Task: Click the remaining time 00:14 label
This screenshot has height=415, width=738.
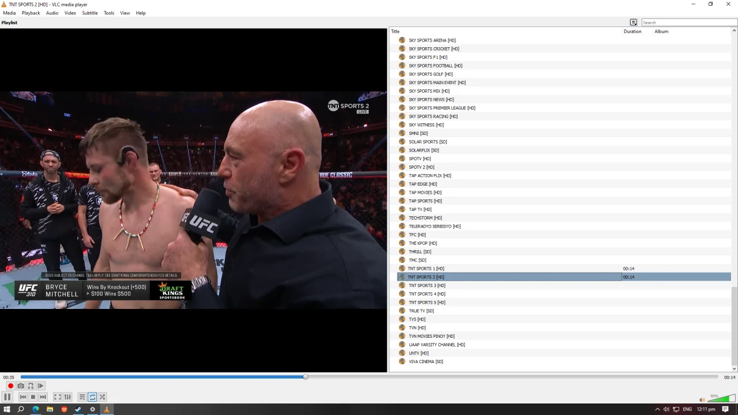Action: 729,378
